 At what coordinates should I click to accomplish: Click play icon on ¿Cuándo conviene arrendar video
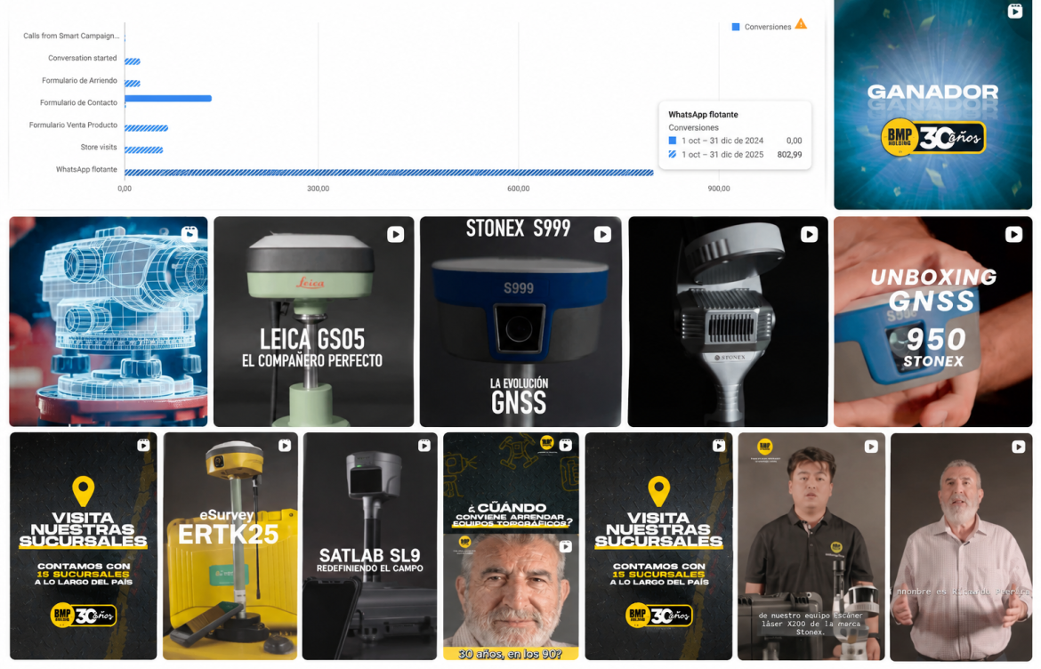pos(566,446)
